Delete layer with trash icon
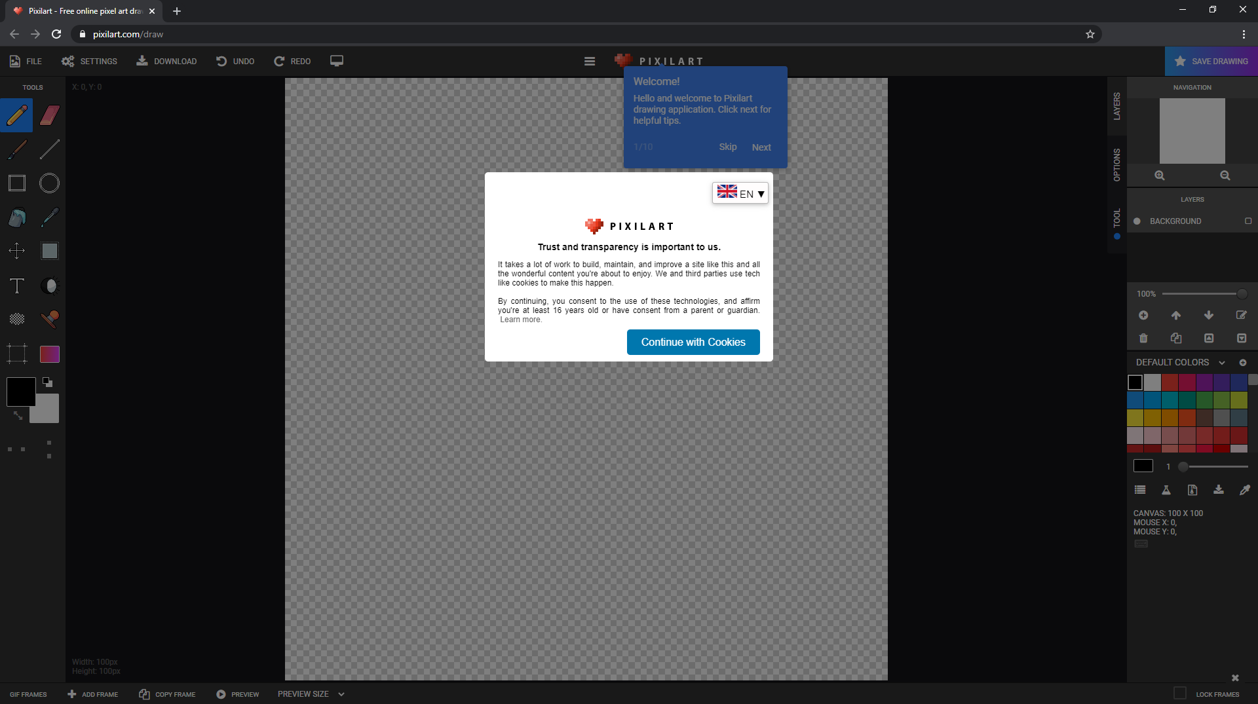This screenshot has width=1258, height=704. point(1143,338)
